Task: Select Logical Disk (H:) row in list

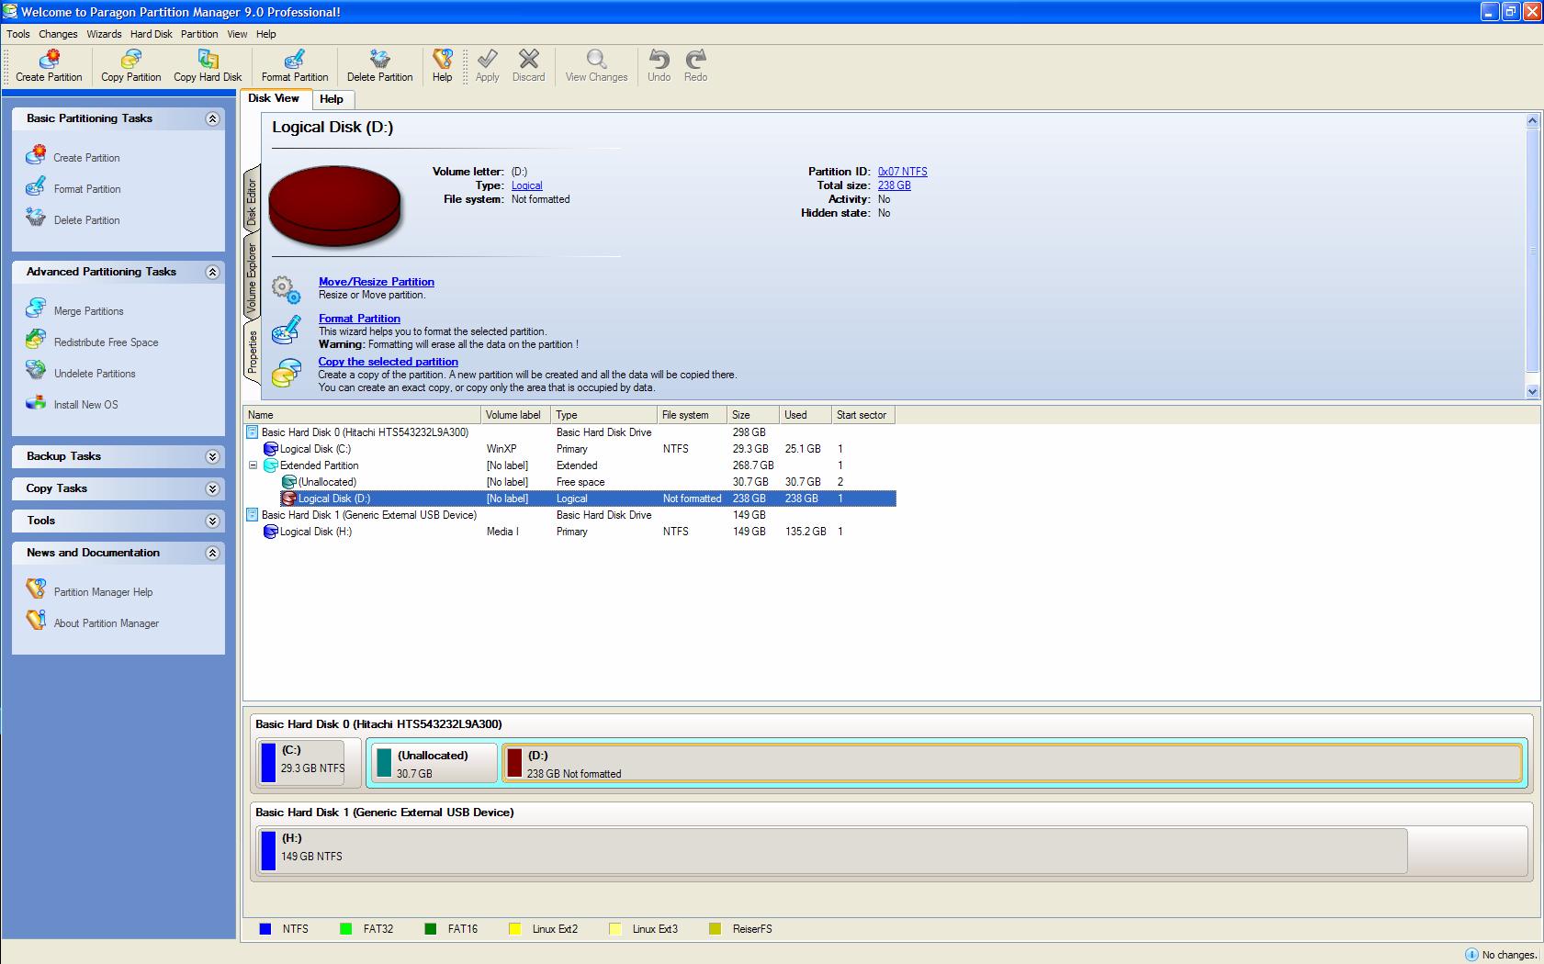Action: 315,532
